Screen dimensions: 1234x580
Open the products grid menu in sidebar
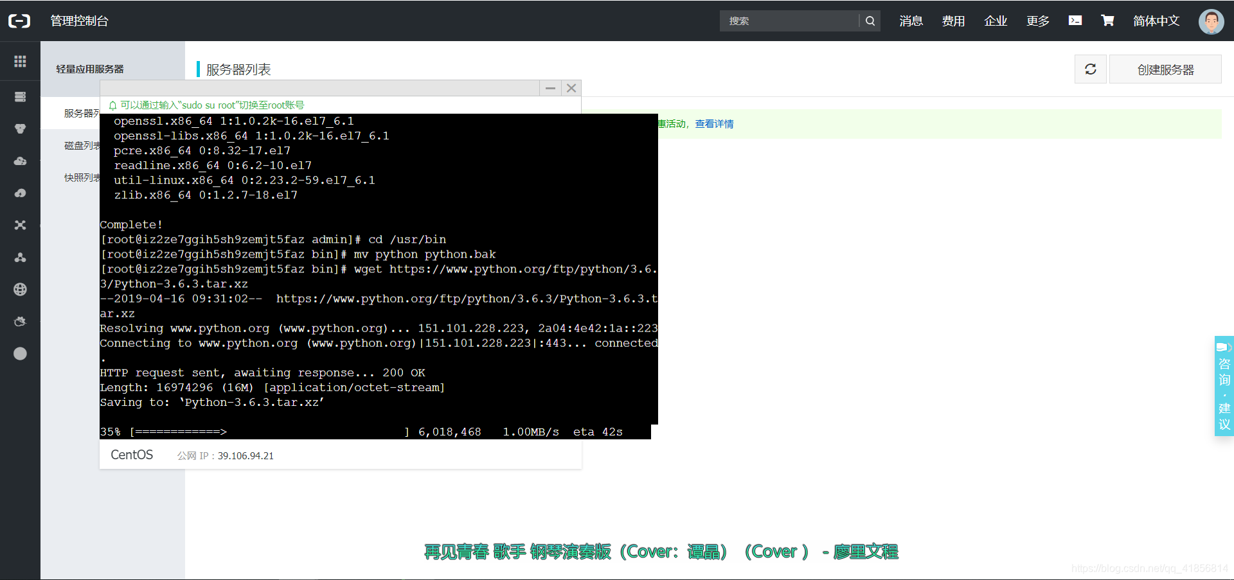(x=20, y=62)
